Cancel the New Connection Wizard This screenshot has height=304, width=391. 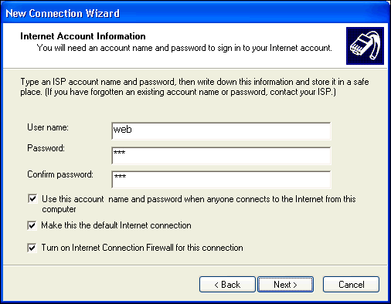pyautogui.click(x=351, y=285)
